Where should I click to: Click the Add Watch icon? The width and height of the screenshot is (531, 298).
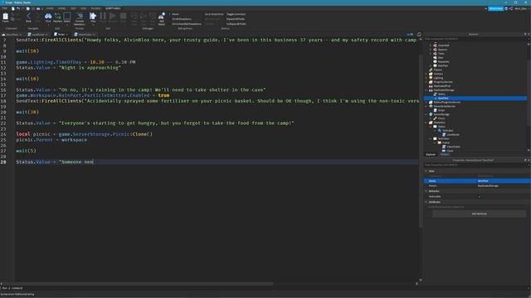162,17
